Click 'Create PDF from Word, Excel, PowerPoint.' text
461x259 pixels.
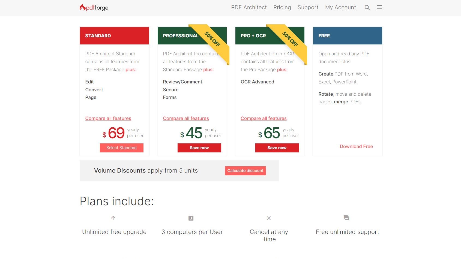coord(343,78)
